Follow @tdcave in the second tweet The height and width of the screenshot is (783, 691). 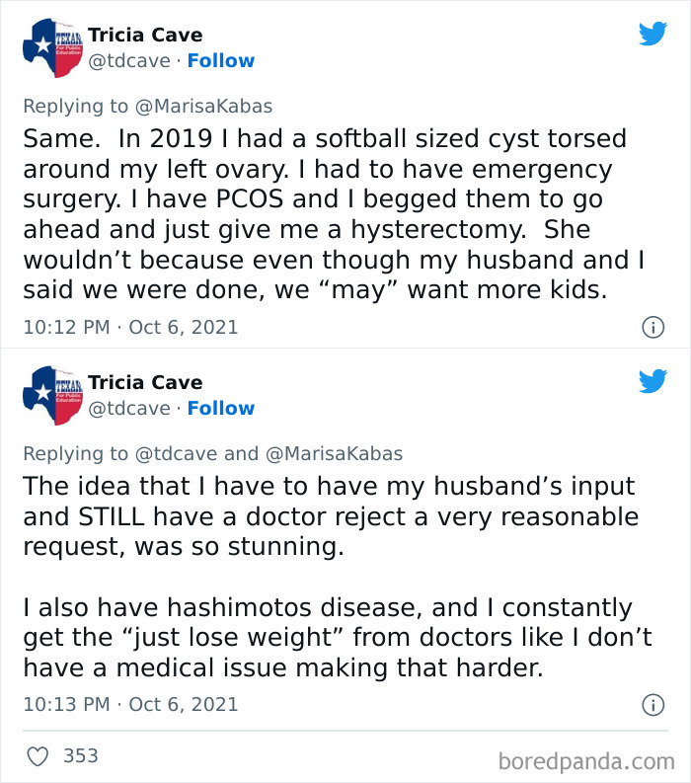click(220, 408)
